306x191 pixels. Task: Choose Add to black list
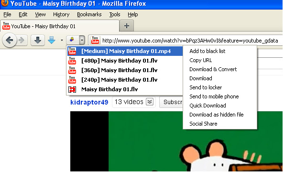(220, 51)
